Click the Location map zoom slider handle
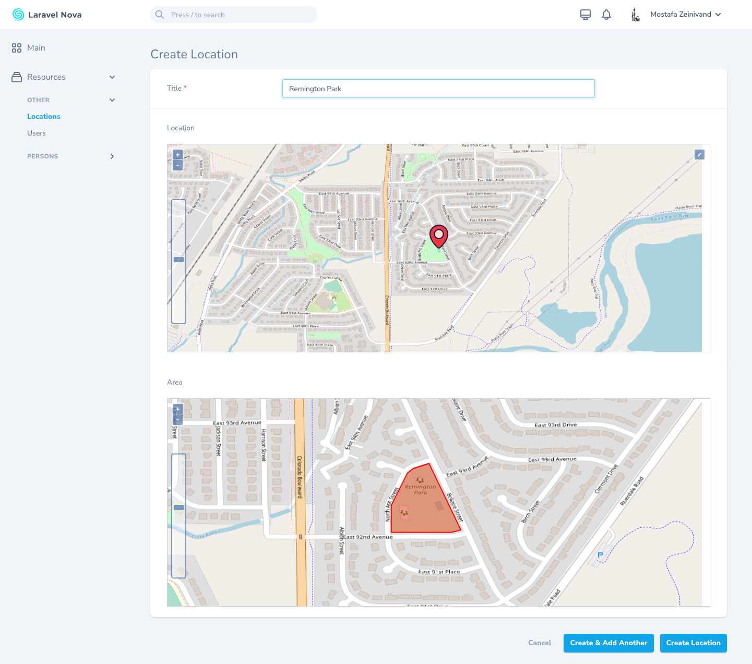 click(178, 260)
